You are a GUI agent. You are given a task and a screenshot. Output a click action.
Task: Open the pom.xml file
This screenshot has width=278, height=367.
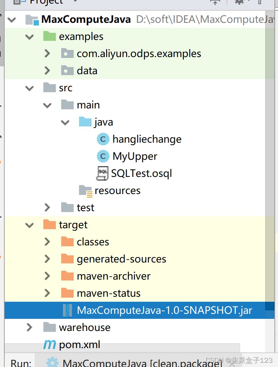(79, 345)
